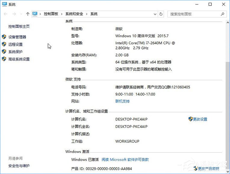Screen dimensions: 230x174
Task: Select the computer name DESKTOP-PKC4AIP text
Action: 132,119
